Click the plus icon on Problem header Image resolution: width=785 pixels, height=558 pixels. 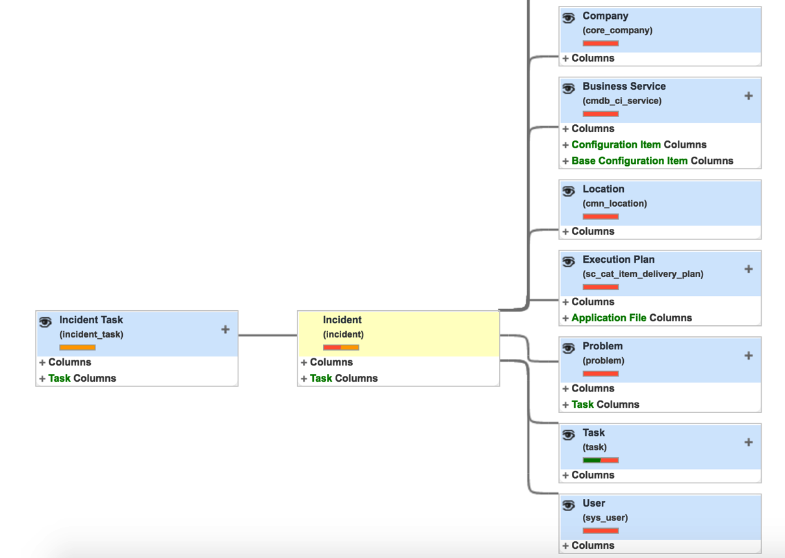coord(749,356)
